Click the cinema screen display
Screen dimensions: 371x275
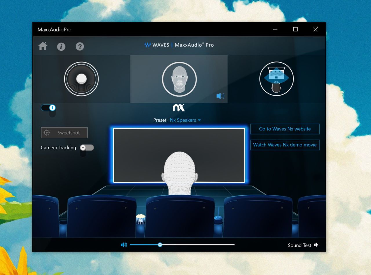point(179,155)
